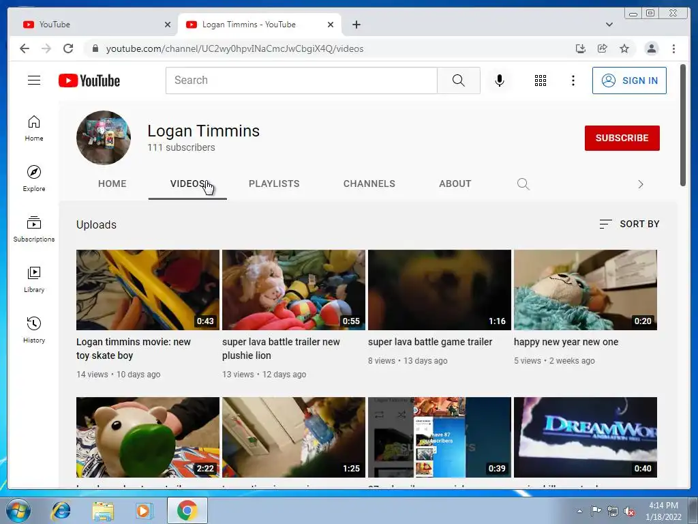Open Subscriptions in the sidebar
This screenshot has height=524, width=698.
coord(34,229)
